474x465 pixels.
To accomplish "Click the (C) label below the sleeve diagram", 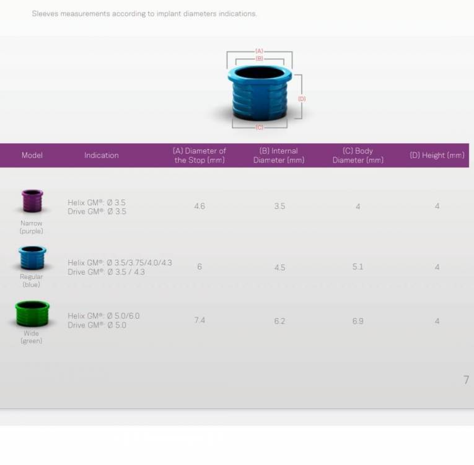I will (260, 127).
